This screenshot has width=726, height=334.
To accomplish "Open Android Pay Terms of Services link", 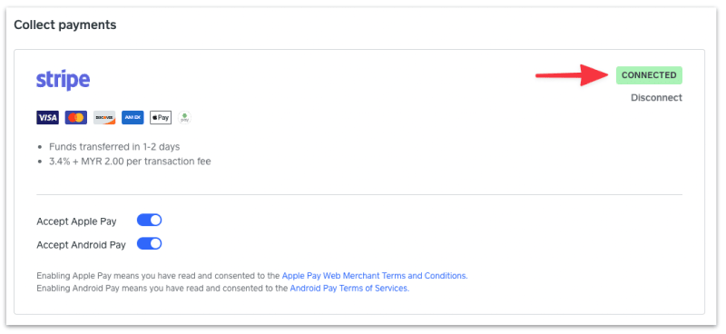I will point(349,288).
